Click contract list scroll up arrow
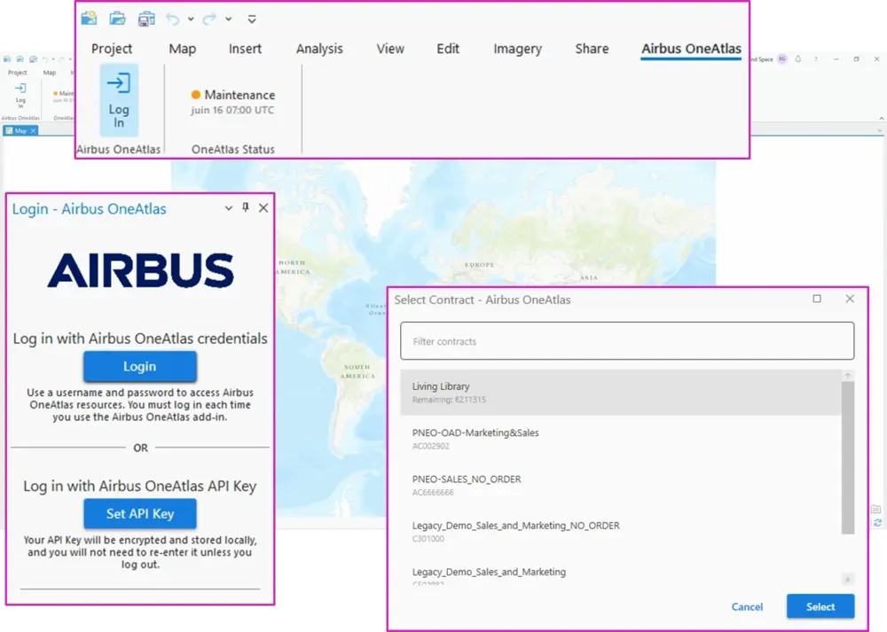Image resolution: width=887 pixels, height=632 pixels. 847,376
